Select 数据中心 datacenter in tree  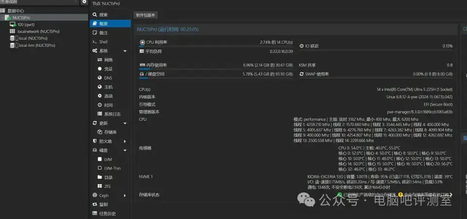coord(16,11)
